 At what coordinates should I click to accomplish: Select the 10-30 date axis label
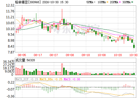pyautogui.click(x=134, y=55)
